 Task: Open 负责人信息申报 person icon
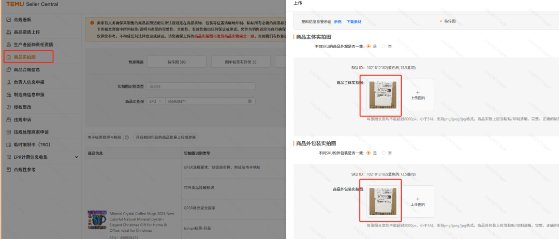pos(9,82)
